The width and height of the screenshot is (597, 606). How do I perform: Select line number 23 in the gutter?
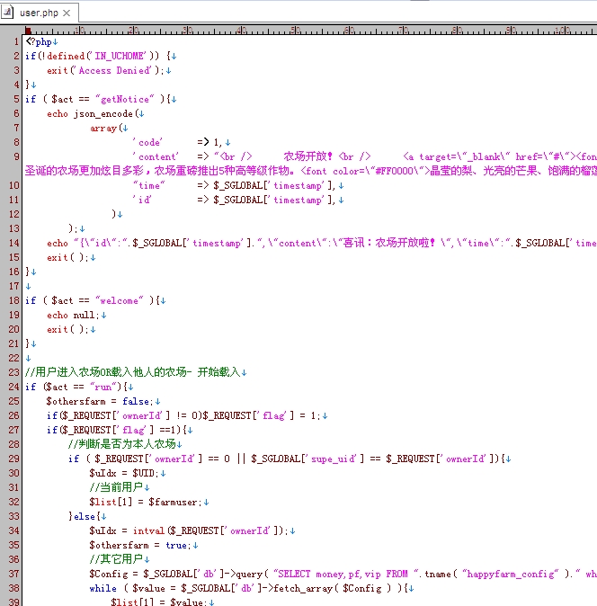tap(13, 372)
